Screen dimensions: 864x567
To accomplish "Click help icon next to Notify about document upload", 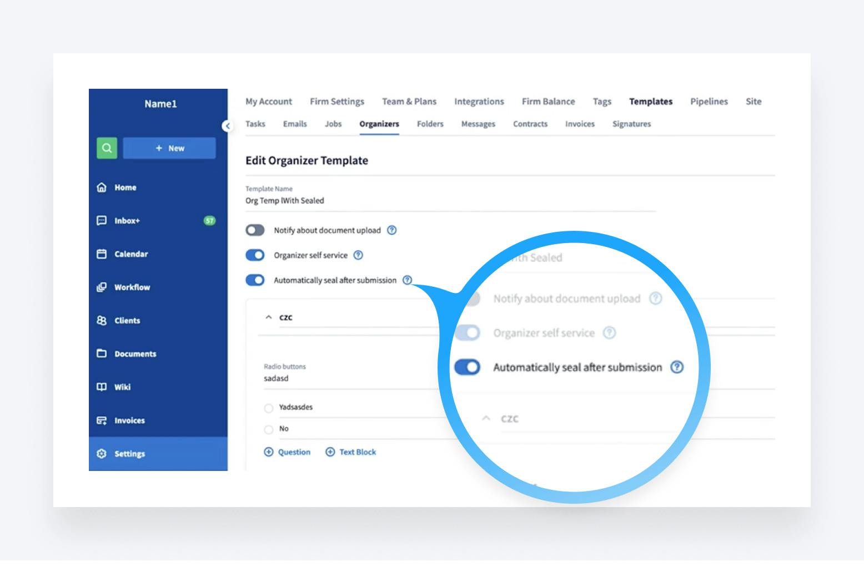I will point(391,230).
